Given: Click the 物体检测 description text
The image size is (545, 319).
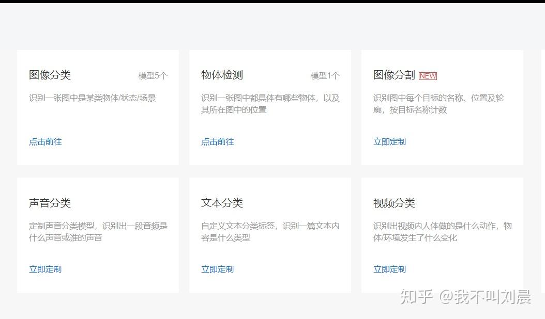Looking at the screenshot, I should (270, 104).
